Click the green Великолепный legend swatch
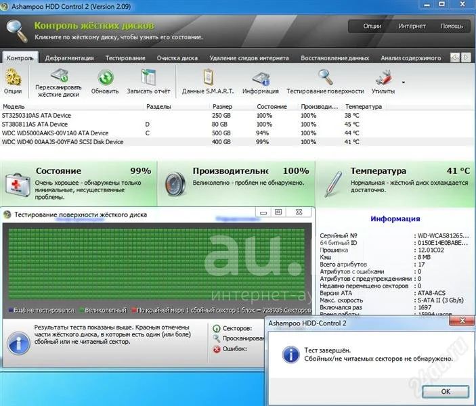Screen dimensions: 476x406 82,310
